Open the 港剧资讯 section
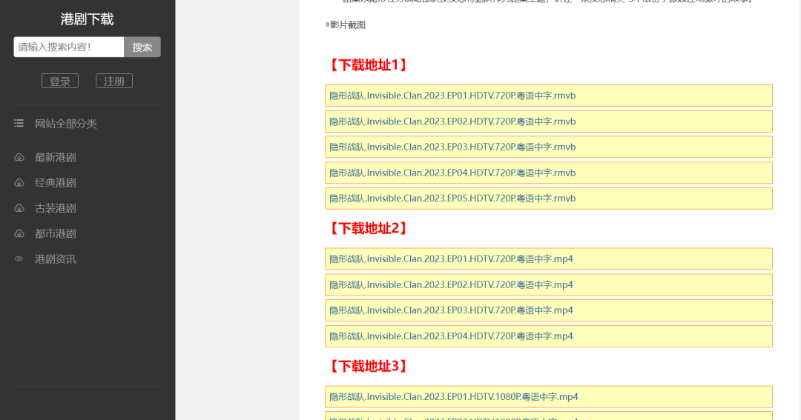The width and height of the screenshot is (801, 420). pyautogui.click(x=55, y=259)
